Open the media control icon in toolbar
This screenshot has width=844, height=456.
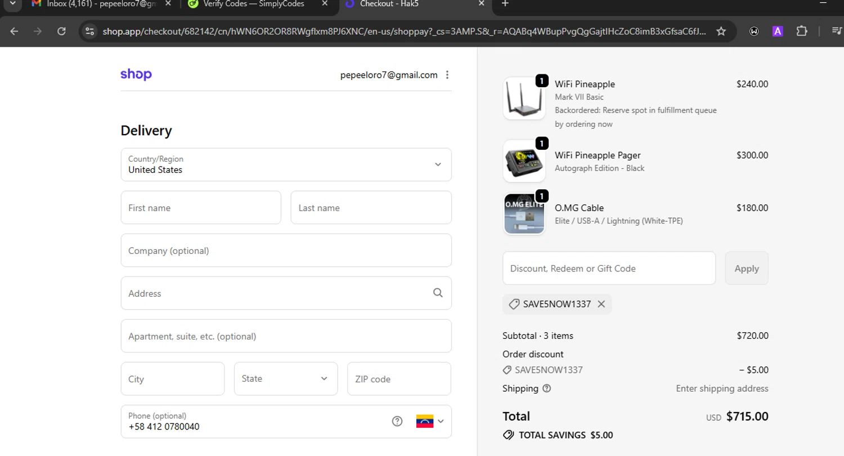click(x=836, y=32)
